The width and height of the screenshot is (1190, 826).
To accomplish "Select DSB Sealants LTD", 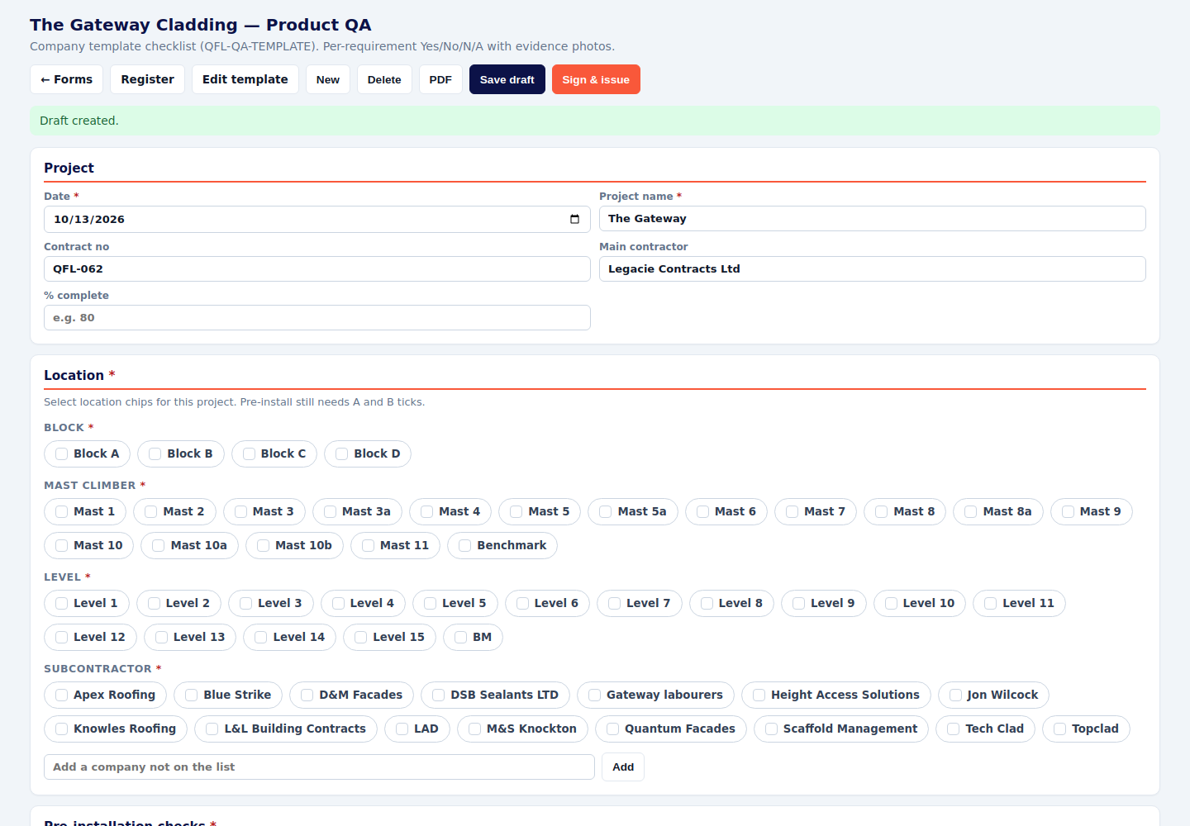I will pyautogui.click(x=496, y=695).
